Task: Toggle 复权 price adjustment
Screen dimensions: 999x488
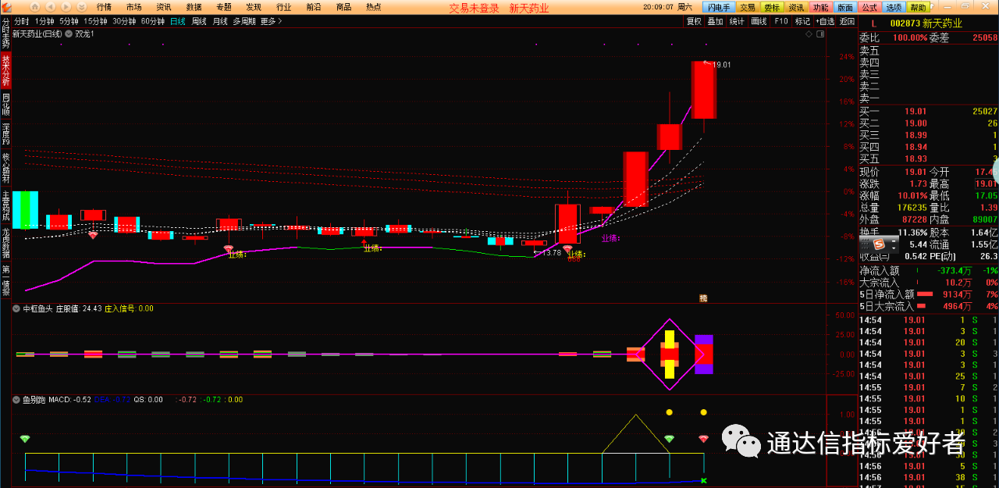Action: pos(694,21)
